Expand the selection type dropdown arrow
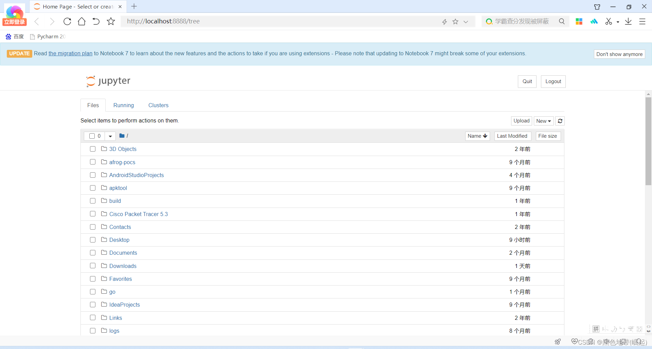 pos(110,136)
